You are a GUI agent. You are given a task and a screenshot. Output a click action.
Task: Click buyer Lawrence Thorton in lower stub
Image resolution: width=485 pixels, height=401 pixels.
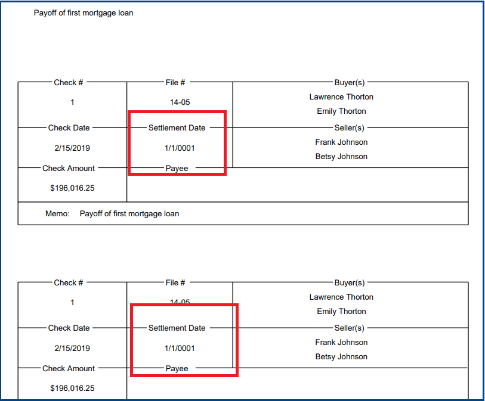341,297
